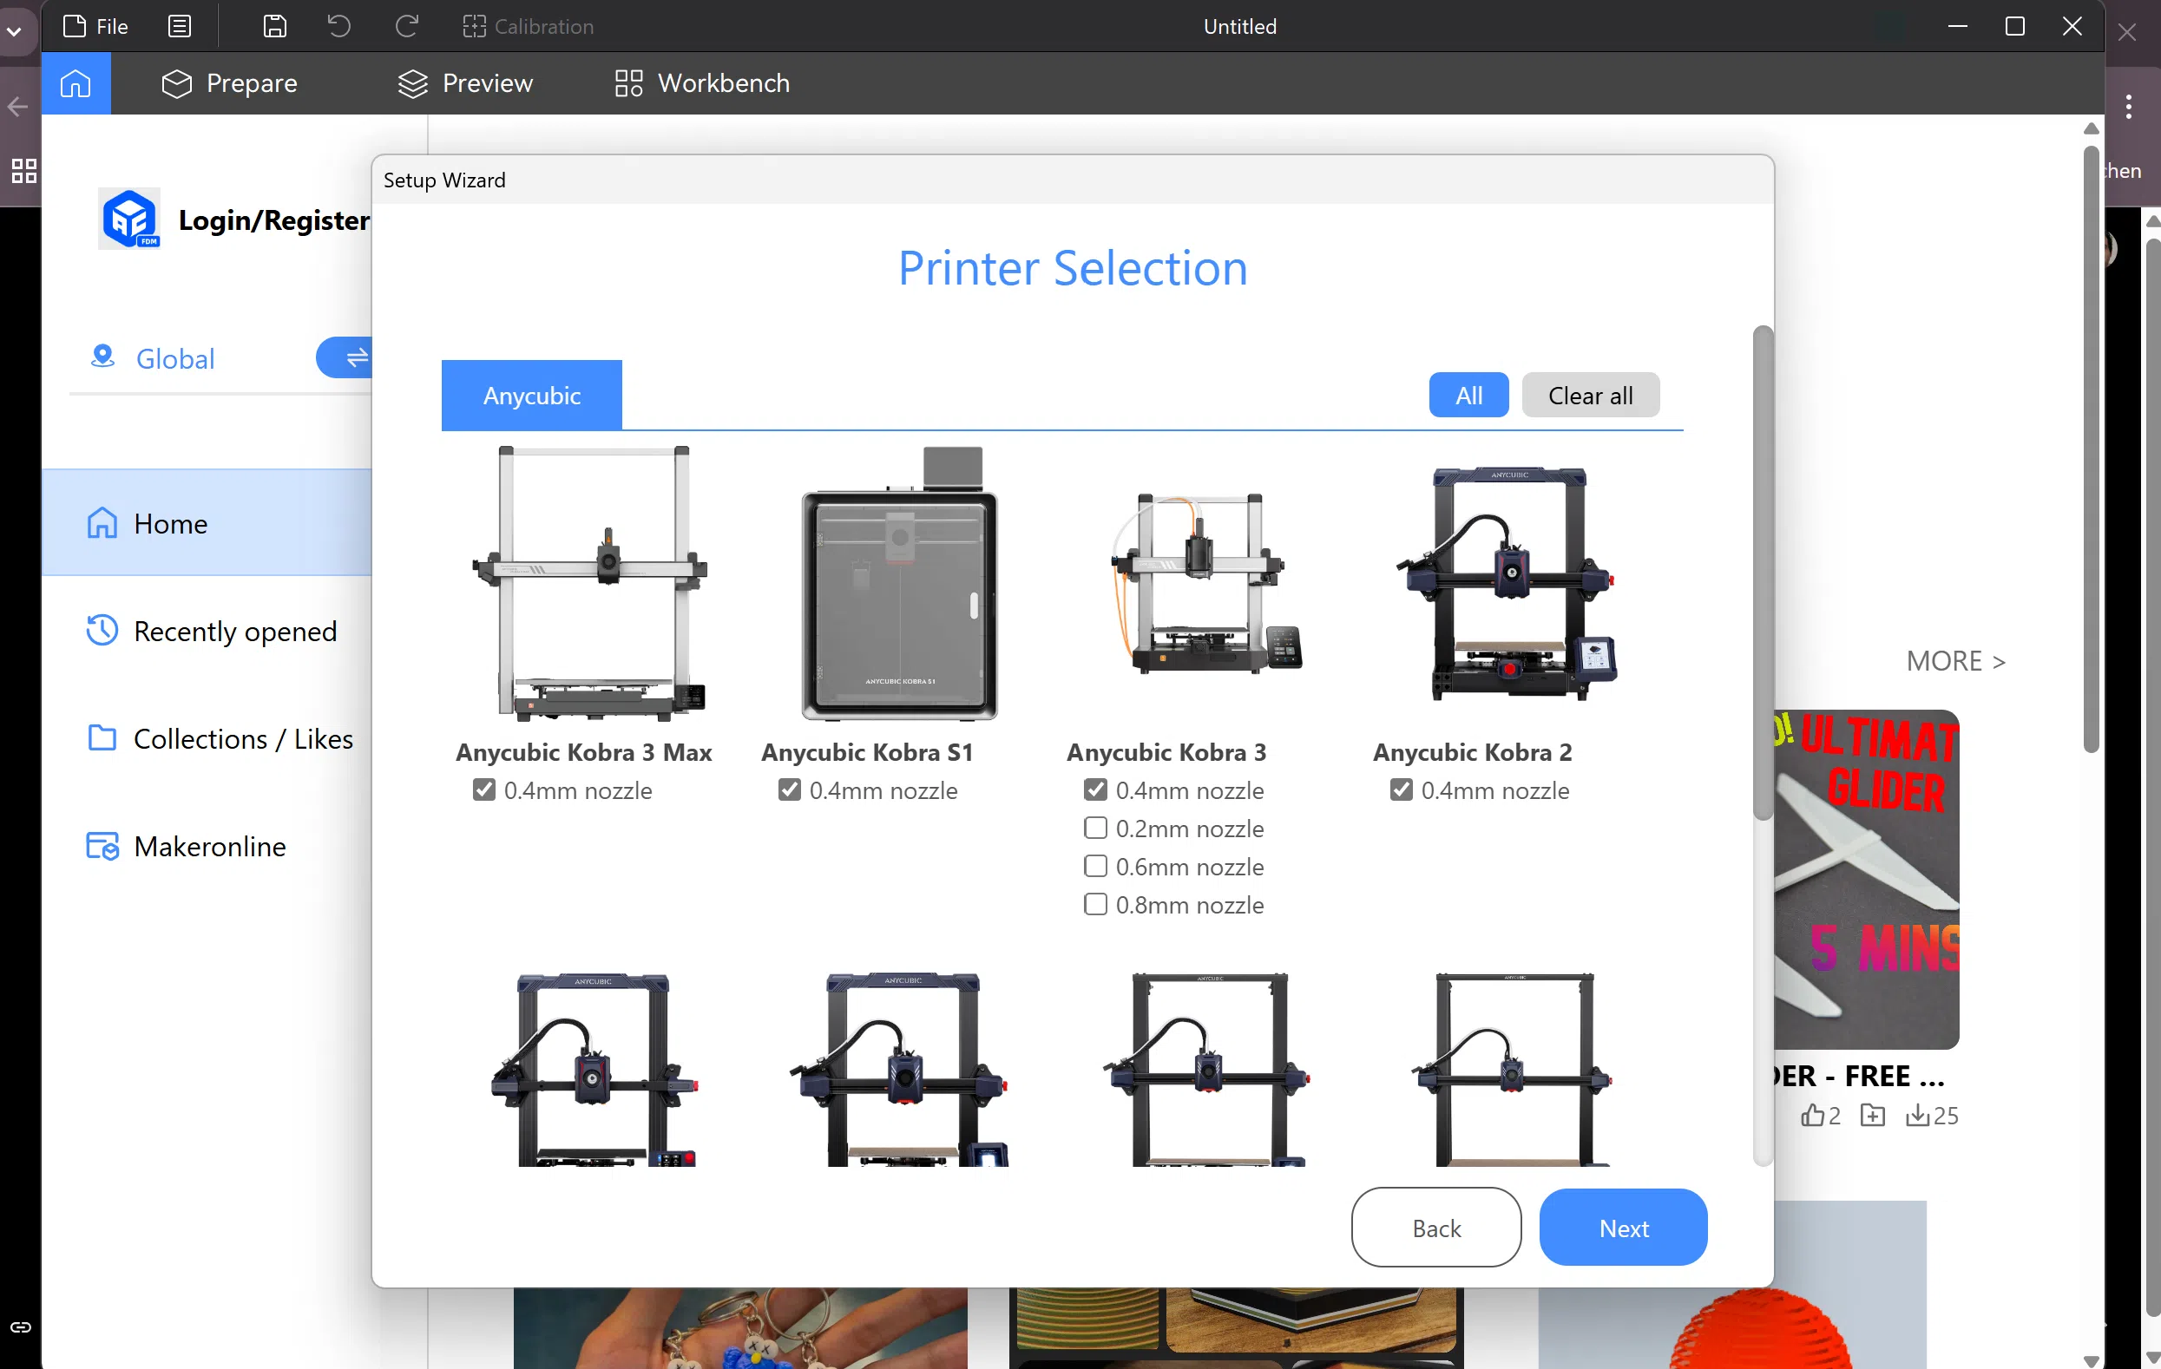Click the document list icon beside File
2161x1369 pixels.
(x=180, y=26)
